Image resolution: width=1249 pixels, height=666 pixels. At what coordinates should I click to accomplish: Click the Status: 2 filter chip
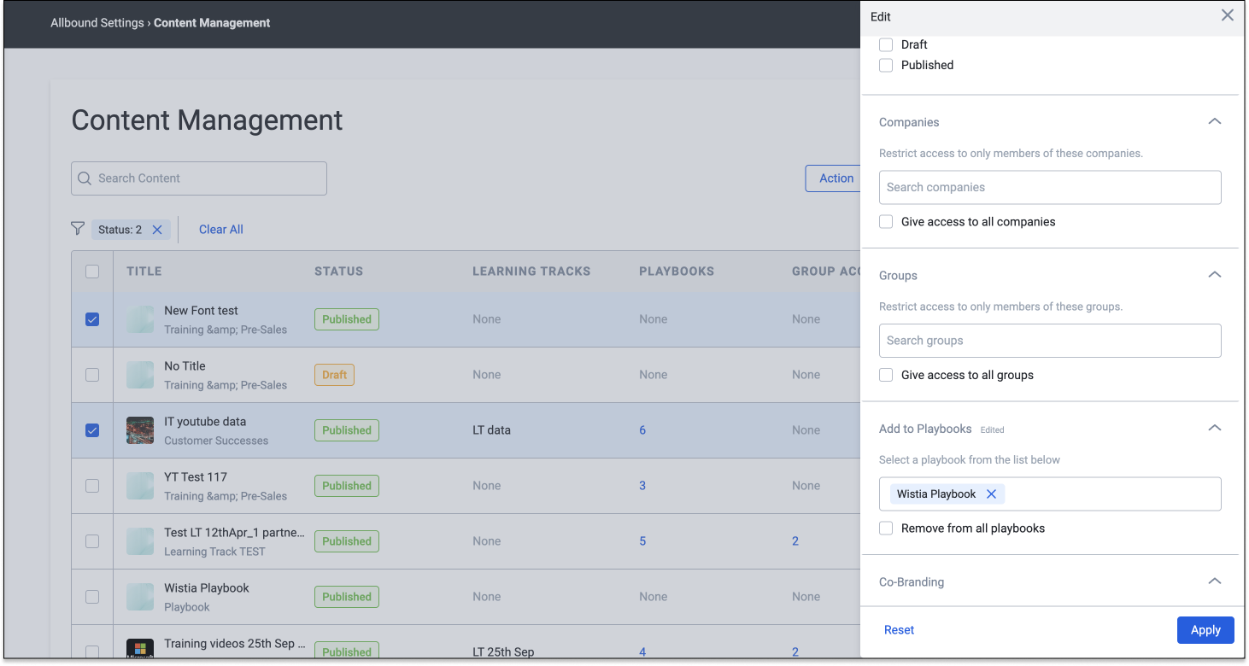coord(131,230)
